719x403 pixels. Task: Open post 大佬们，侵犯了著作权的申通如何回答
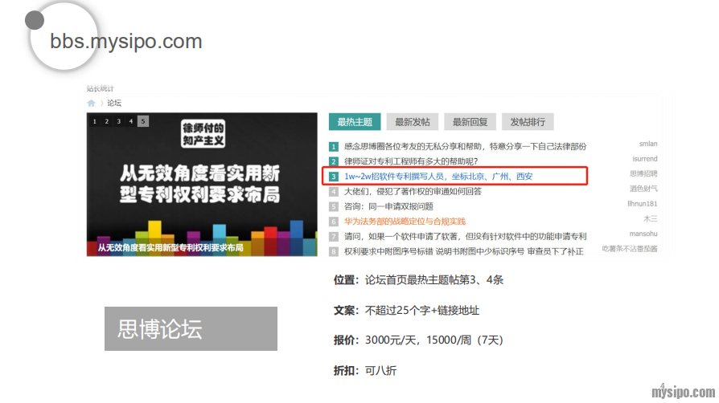pos(413,191)
